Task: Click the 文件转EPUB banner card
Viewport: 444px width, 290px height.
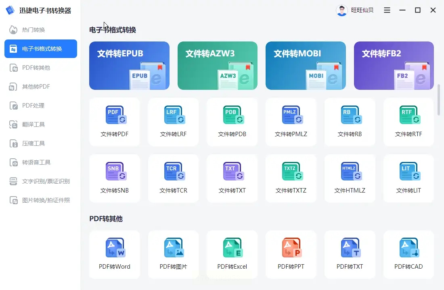Action: tap(129, 66)
